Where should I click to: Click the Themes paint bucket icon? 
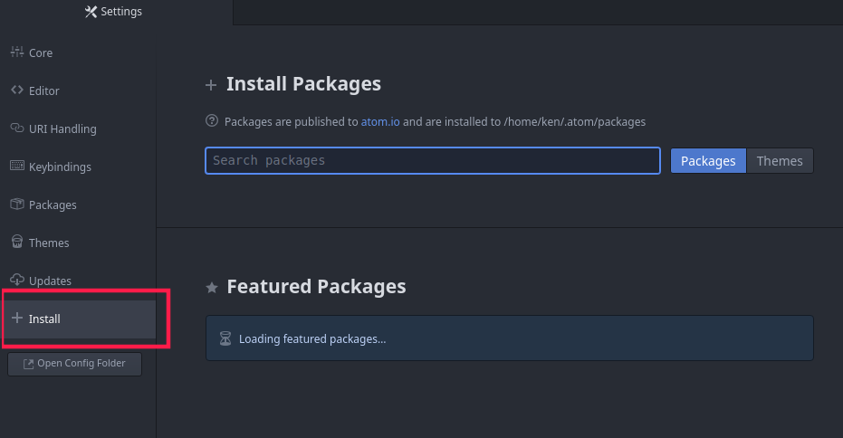(16, 243)
